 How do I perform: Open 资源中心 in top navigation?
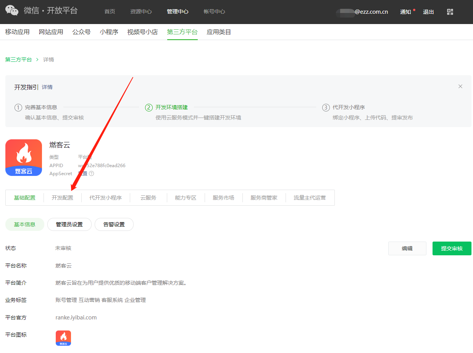click(141, 12)
